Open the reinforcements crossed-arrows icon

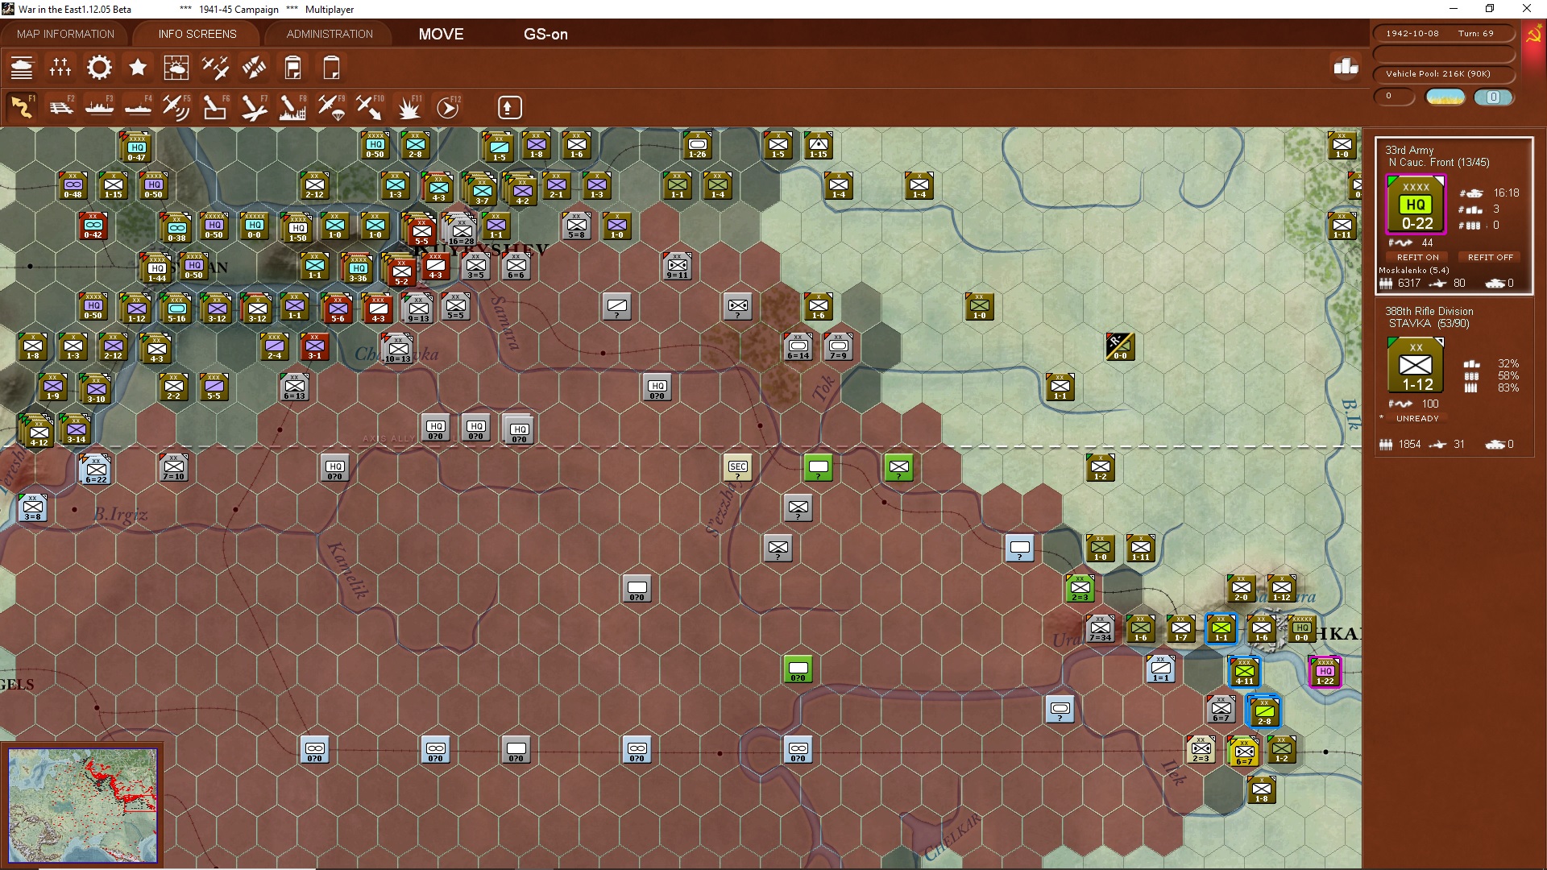[x=254, y=68]
